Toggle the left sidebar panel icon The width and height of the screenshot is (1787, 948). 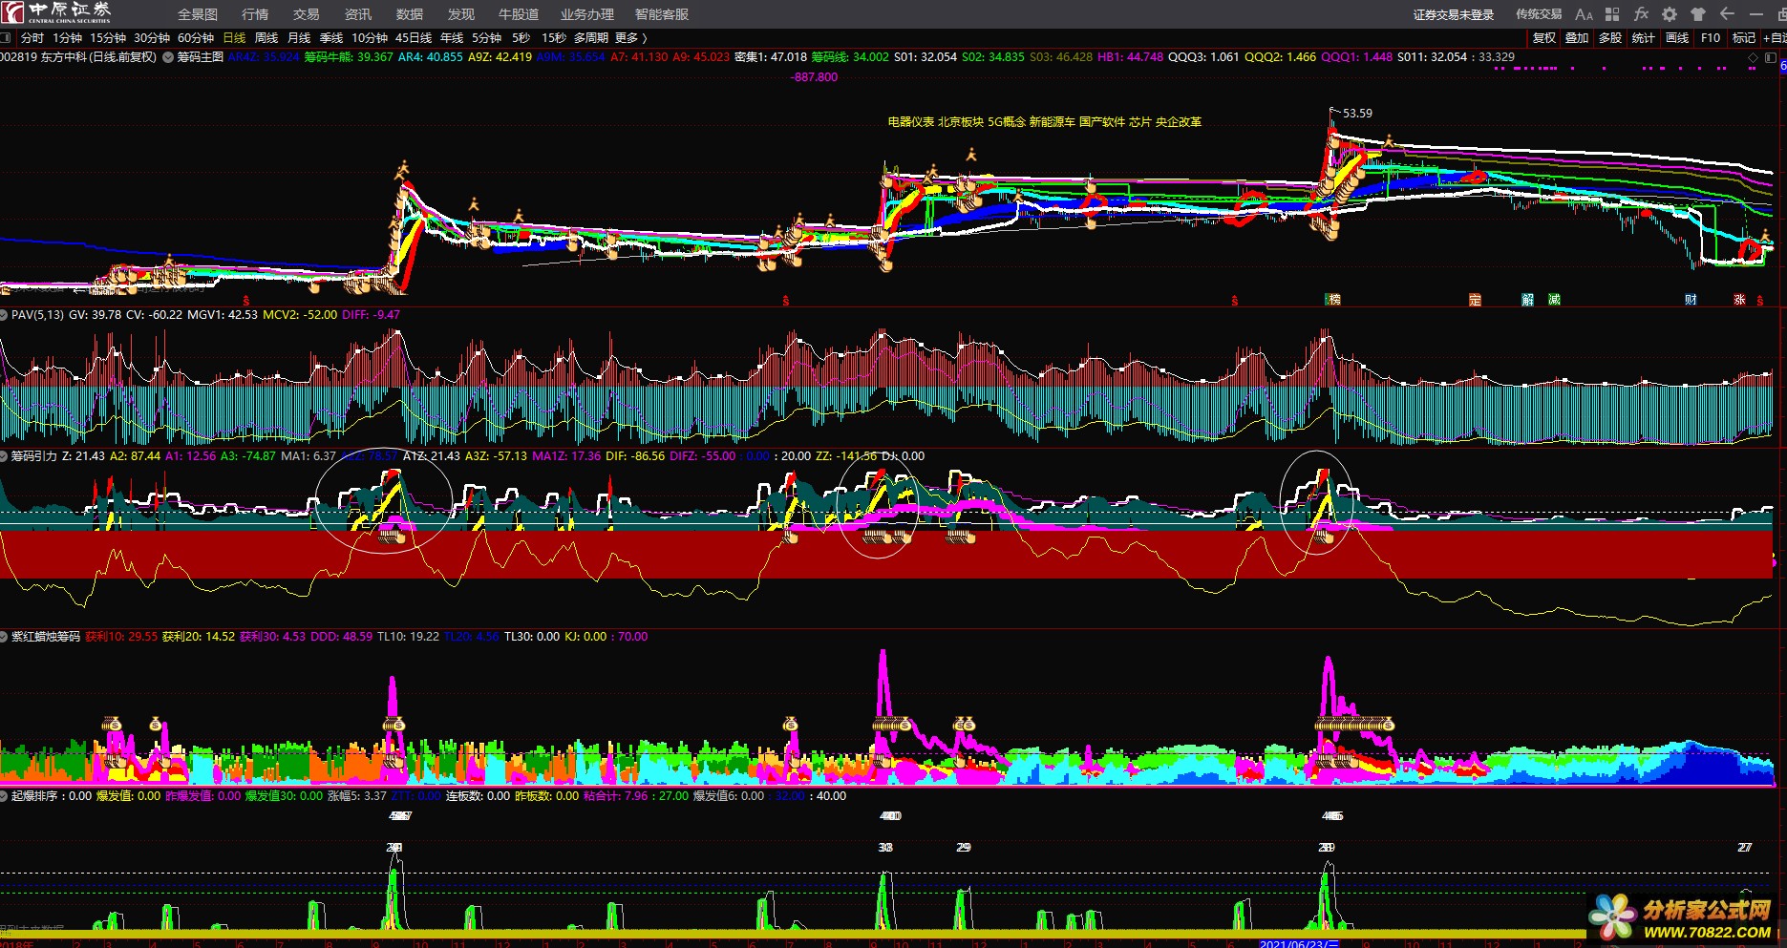[x=6, y=38]
